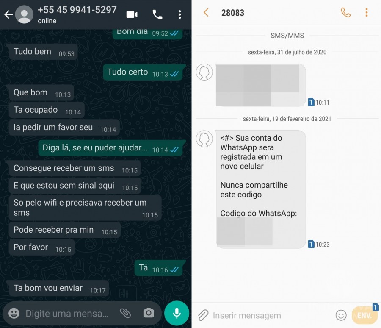Tap sender avatar beside the blurred SMS
The width and height of the screenshot is (381, 328).
point(204,72)
